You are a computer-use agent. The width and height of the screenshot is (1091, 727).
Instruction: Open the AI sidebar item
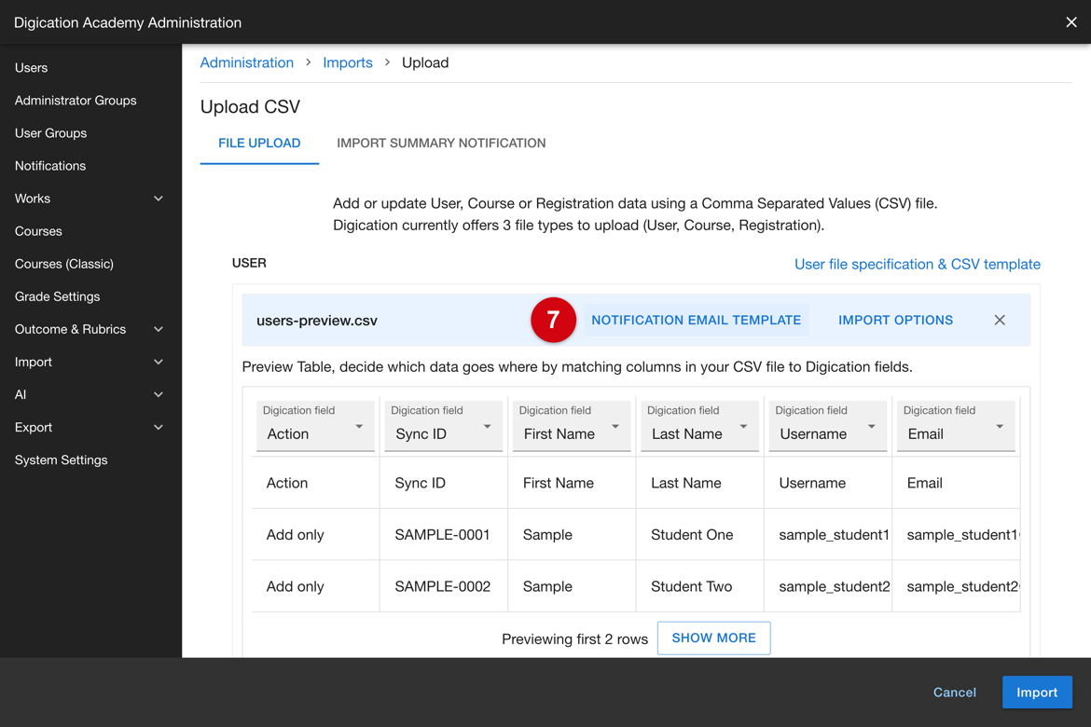click(21, 394)
